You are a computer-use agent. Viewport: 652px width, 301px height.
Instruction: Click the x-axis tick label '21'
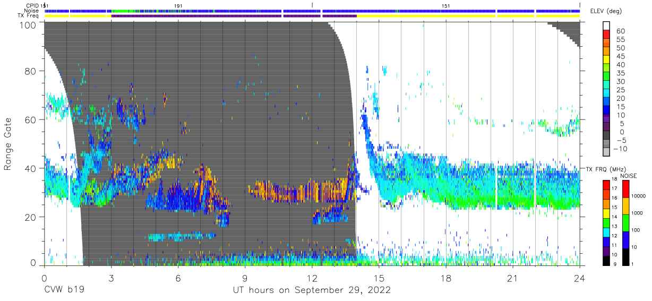[513, 278]
